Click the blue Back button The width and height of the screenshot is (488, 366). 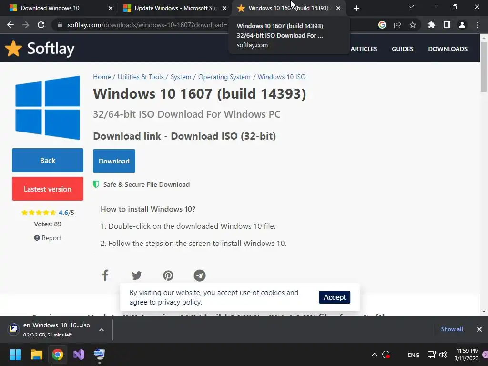point(48,160)
